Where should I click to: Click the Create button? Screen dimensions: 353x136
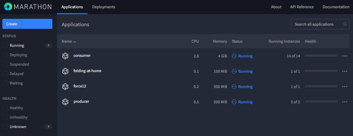point(27,24)
